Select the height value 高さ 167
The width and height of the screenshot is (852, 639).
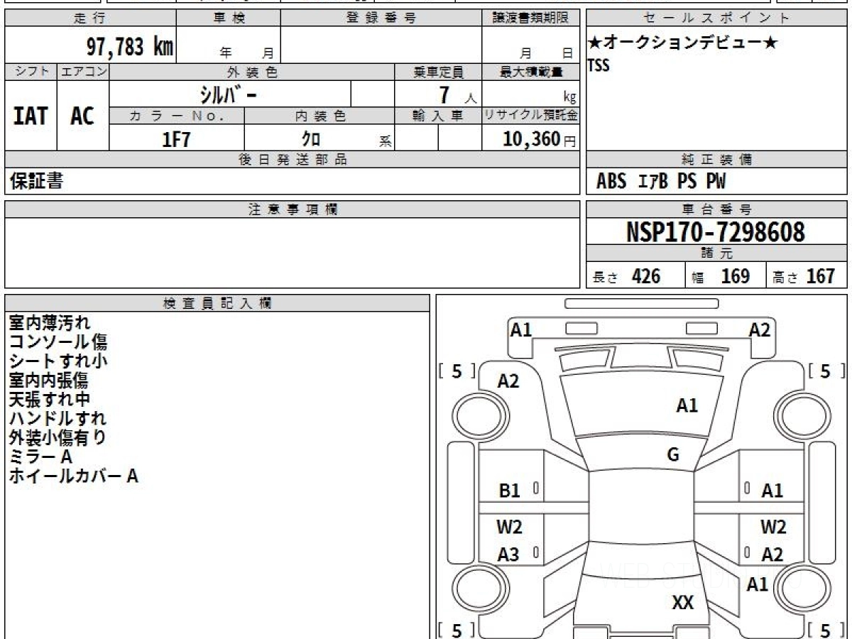(804, 276)
